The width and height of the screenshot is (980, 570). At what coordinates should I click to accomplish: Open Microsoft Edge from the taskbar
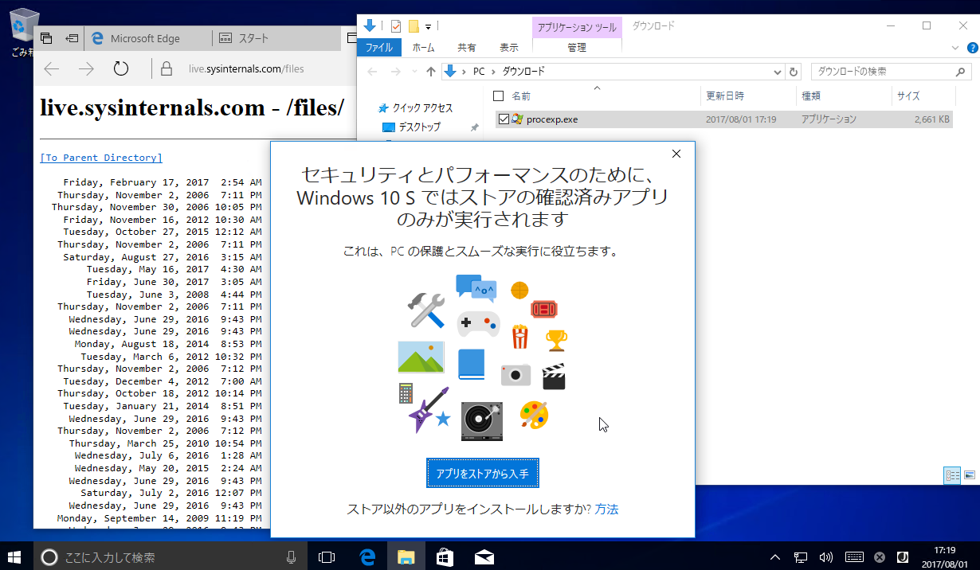coord(367,556)
